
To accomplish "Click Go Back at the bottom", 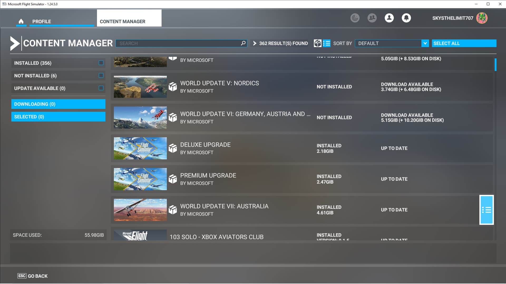I will pos(38,276).
